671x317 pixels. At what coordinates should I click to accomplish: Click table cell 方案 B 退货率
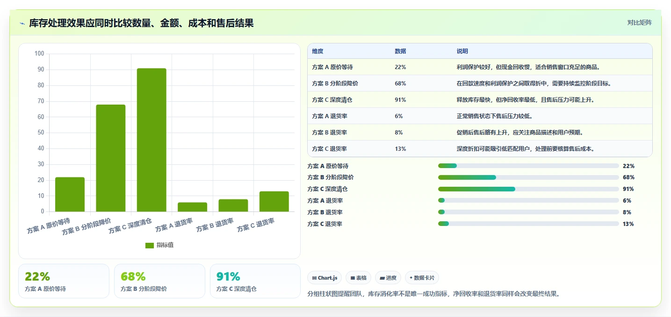click(x=330, y=133)
